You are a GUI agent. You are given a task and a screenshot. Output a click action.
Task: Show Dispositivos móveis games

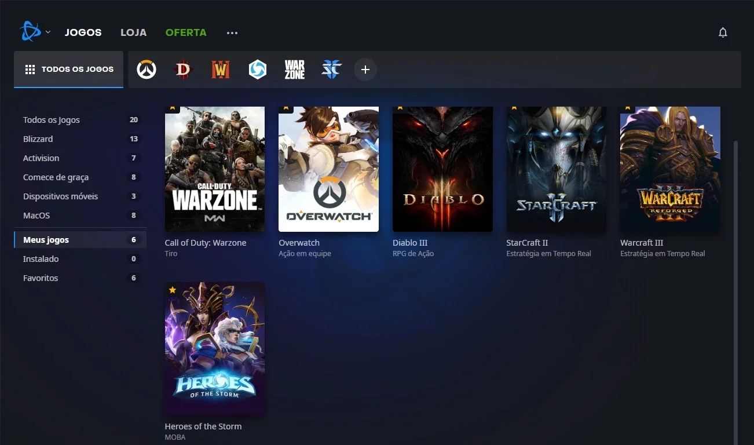(x=80, y=196)
